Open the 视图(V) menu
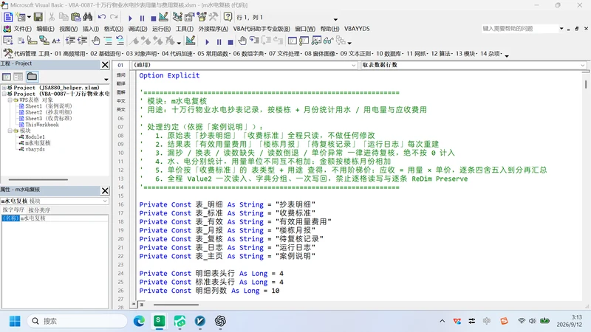 point(68,29)
